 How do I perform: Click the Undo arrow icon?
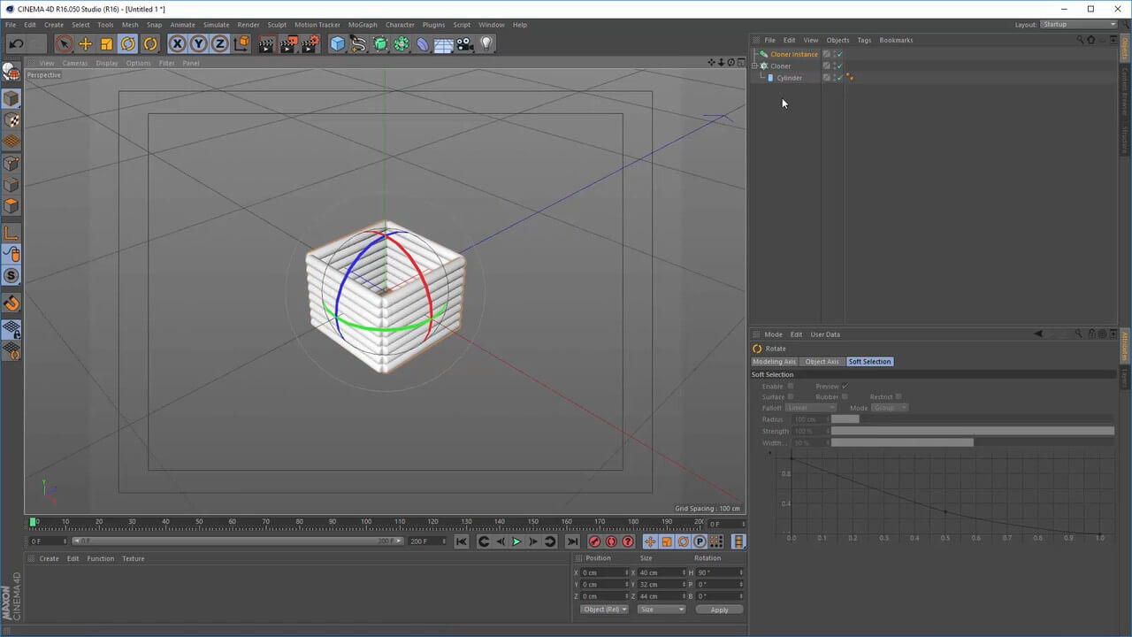click(15, 43)
